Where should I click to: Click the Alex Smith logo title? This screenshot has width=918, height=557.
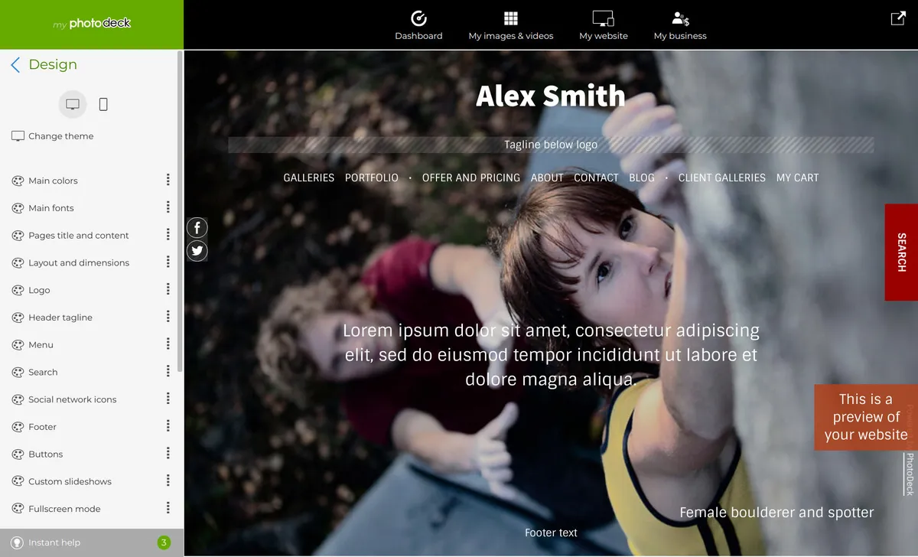click(x=551, y=96)
